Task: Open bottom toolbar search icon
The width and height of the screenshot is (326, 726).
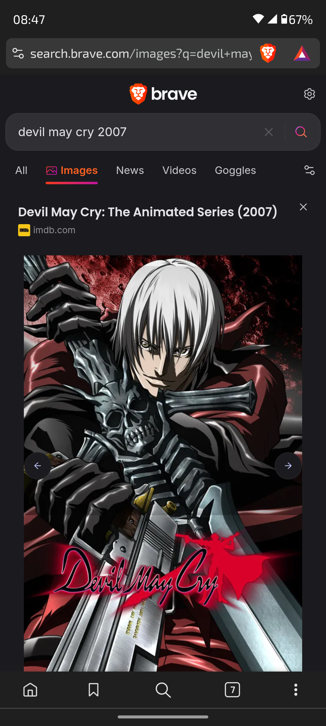Action: 163,690
